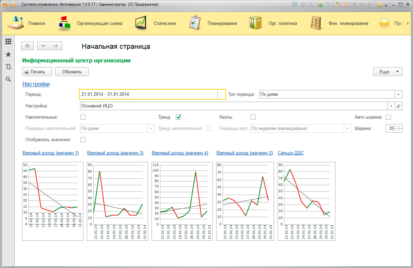Open the 1C main menu dropdown in title bar
This screenshot has width=413, height=268.
13,5
